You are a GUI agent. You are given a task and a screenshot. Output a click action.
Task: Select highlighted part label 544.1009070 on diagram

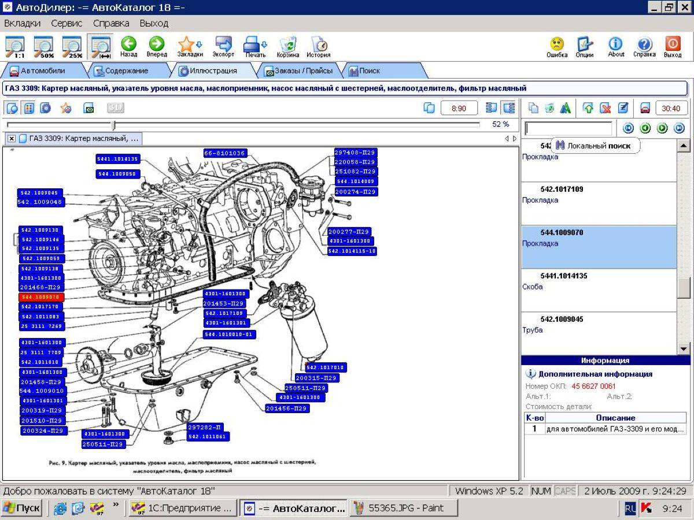click(x=42, y=297)
